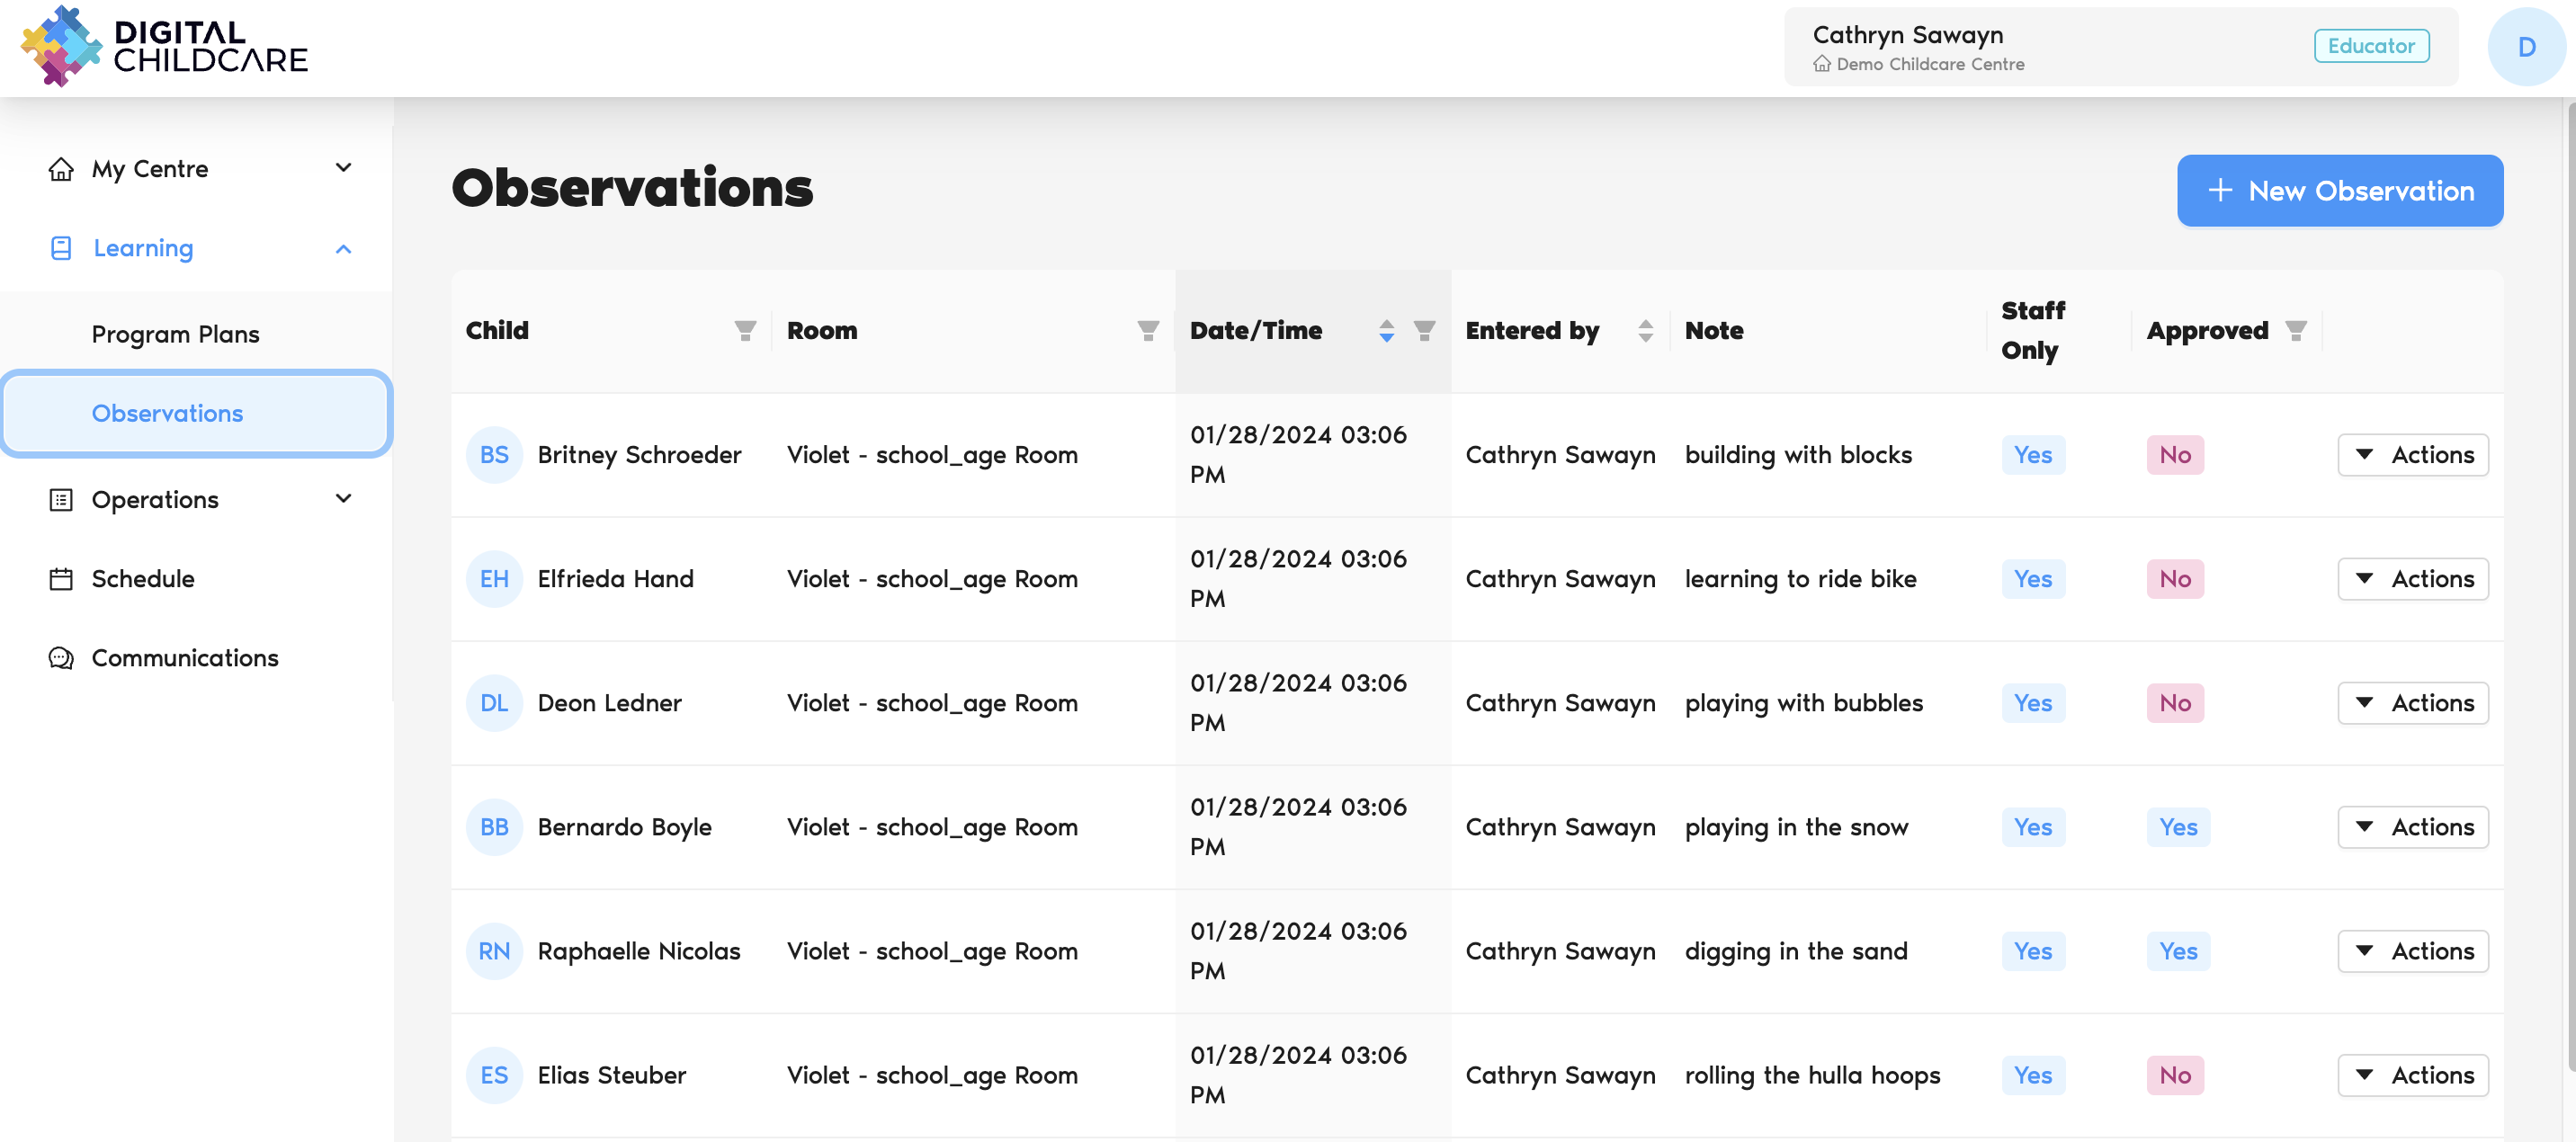The image size is (2576, 1142).
Task: Expand the Operations menu chevron
Action: (x=343, y=499)
